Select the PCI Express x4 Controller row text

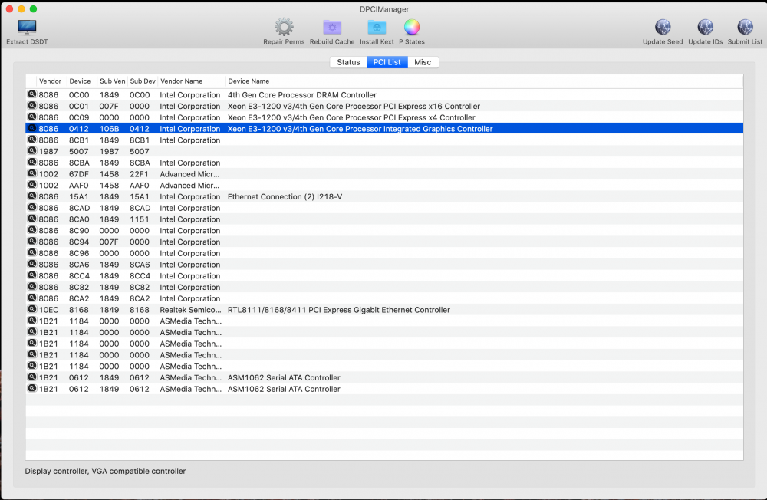click(x=351, y=117)
